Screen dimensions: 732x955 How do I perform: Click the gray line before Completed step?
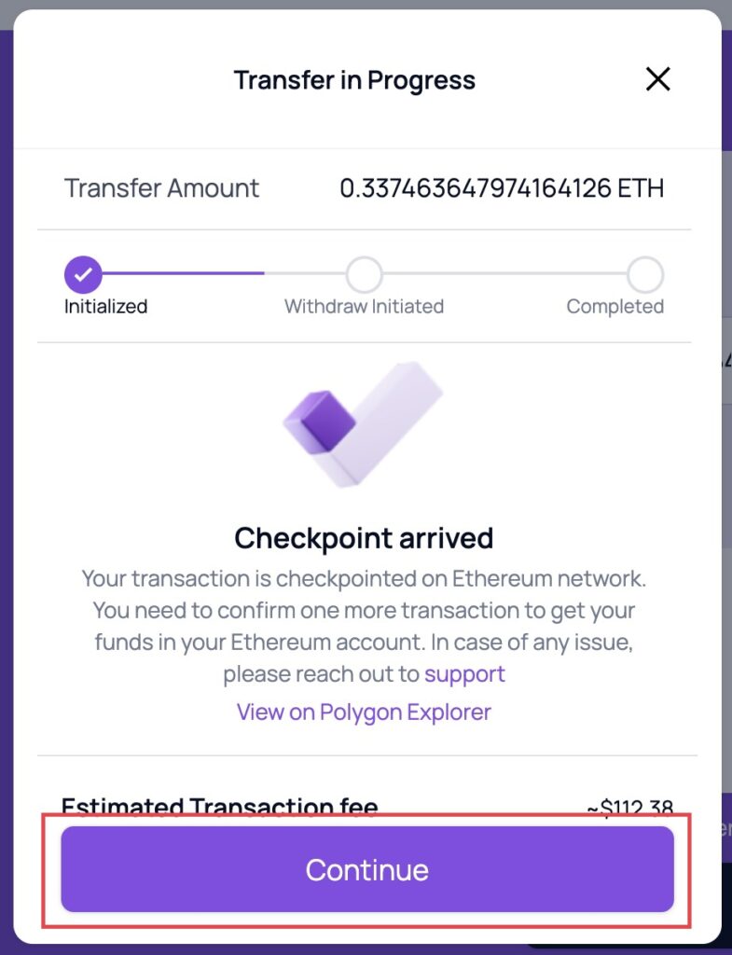pos(504,273)
